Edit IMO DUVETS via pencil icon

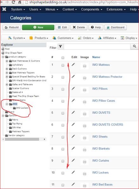point(73,113)
